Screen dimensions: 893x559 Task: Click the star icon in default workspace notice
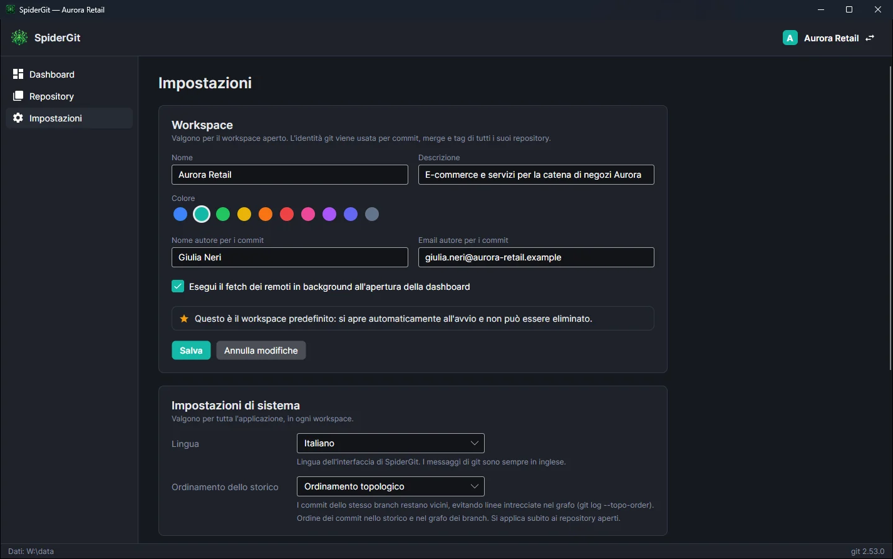coord(184,319)
